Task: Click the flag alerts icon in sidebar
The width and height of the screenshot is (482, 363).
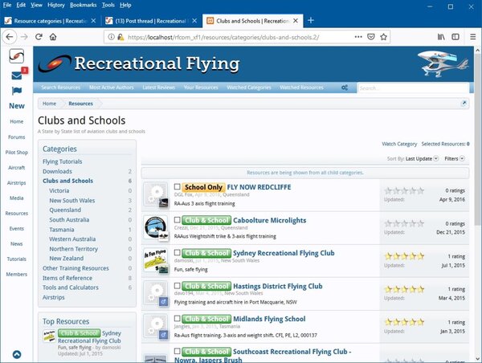Action: (16, 92)
